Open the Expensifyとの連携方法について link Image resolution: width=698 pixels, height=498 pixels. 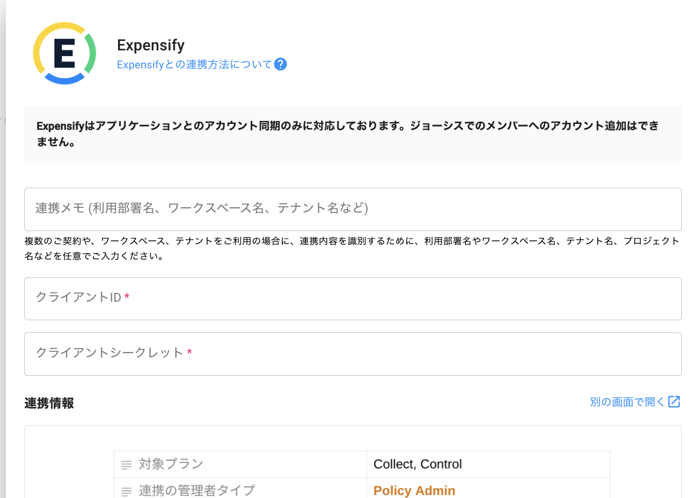[x=194, y=64]
